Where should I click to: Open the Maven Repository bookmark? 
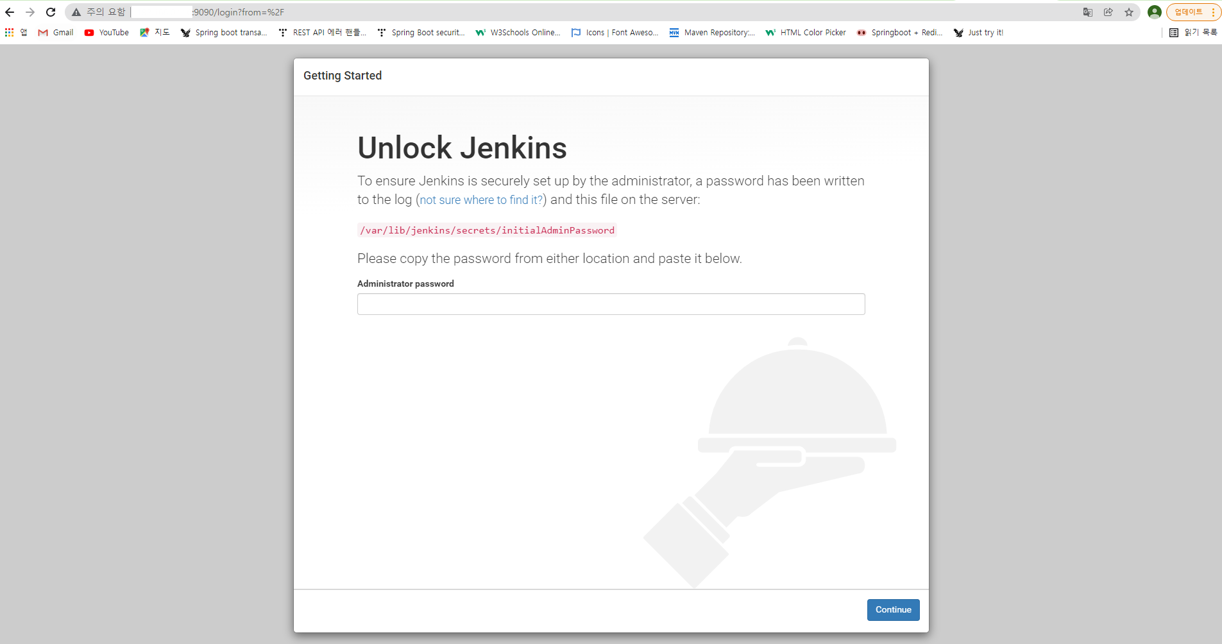pos(712,33)
